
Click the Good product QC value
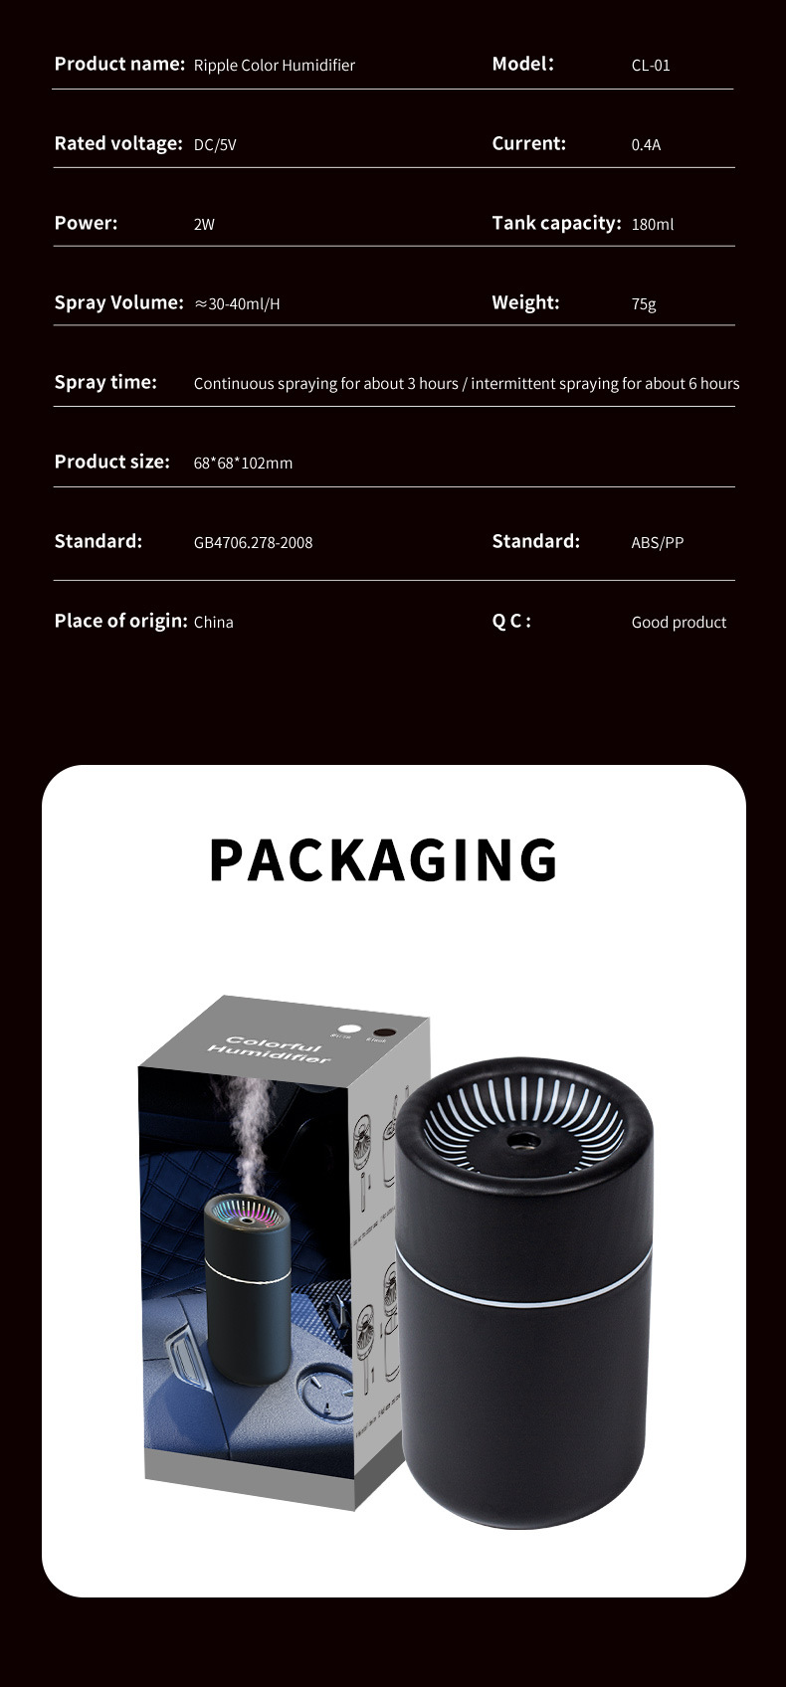point(679,623)
